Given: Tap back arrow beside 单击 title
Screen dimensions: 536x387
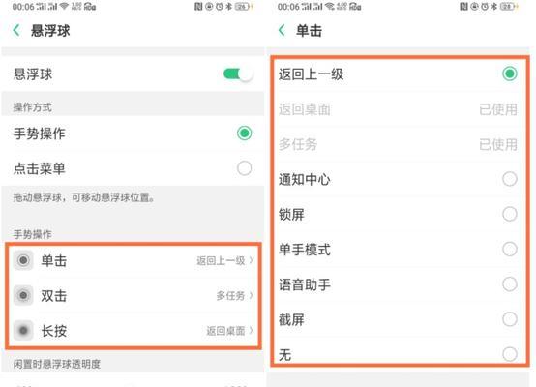Looking at the screenshot, I should coord(282,30).
